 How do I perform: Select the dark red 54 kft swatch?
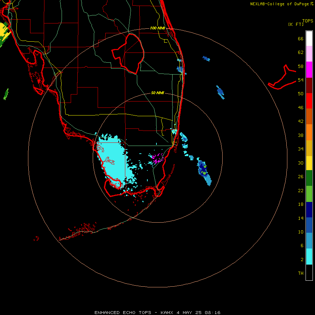pos(309,85)
